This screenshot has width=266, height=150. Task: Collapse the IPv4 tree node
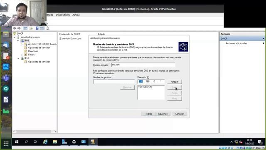18,41
